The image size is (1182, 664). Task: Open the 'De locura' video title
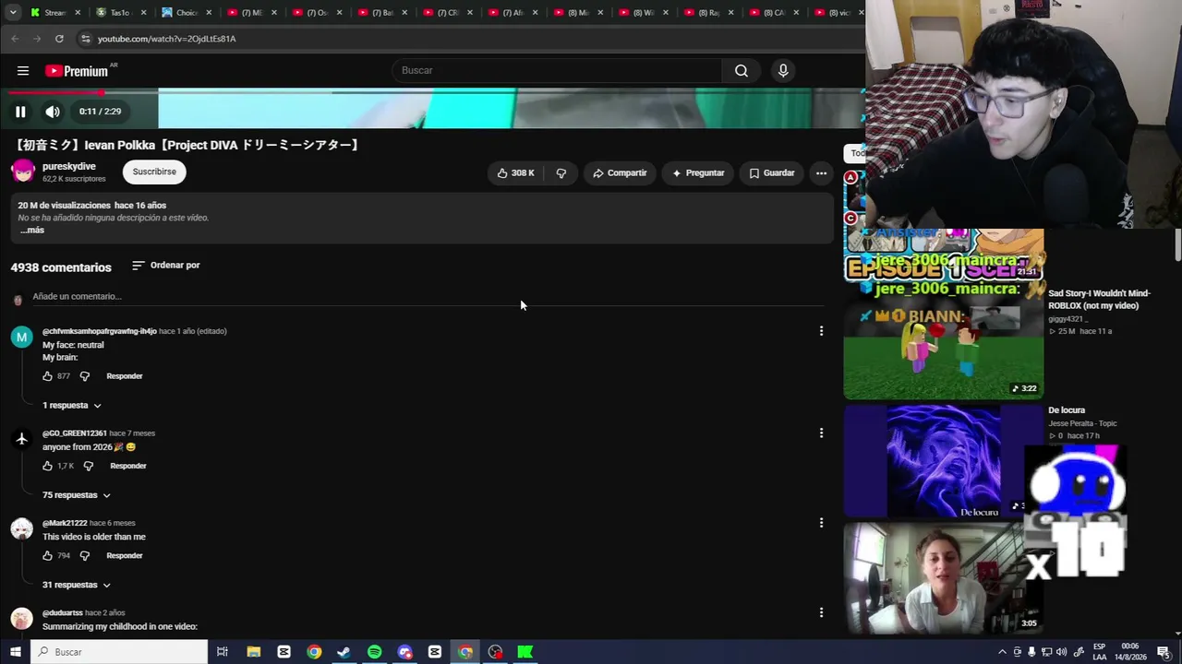pyautogui.click(x=1067, y=410)
